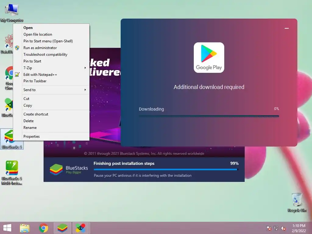The height and width of the screenshot is (234, 312).
Task: Choose Edit with Notepad++
Action: pyautogui.click(x=51, y=75)
